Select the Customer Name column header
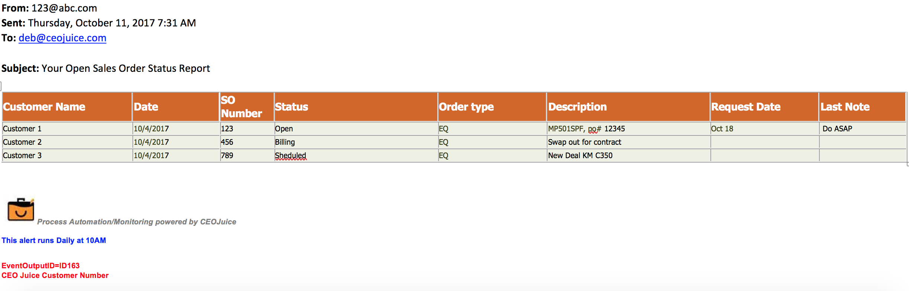Image resolution: width=909 pixels, height=291 pixels. pos(67,107)
